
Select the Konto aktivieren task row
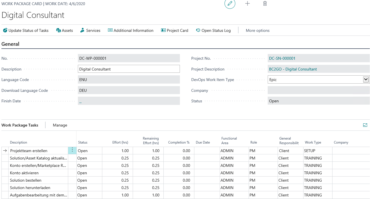coord(24,173)
